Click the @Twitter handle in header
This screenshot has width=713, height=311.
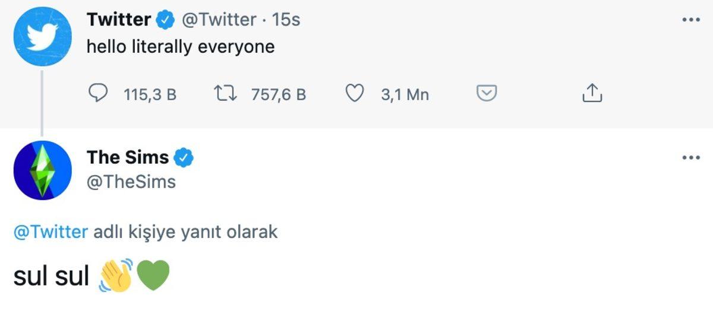pyautogui.click(x=219, y=20)
